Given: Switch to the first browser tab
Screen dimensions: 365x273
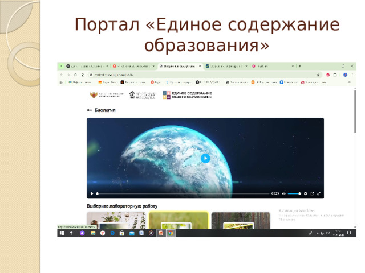Looking at the screenshot, I should coord(87,66).
